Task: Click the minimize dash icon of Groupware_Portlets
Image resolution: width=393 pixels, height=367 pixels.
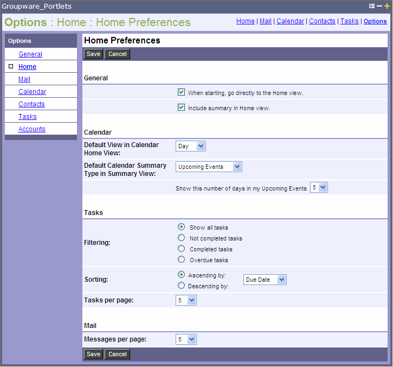Action: pyautogui.click(x=379, y=6)
